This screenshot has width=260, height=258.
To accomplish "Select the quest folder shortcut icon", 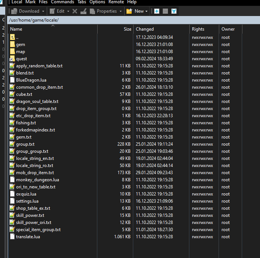I will click(x=12, y=59).
